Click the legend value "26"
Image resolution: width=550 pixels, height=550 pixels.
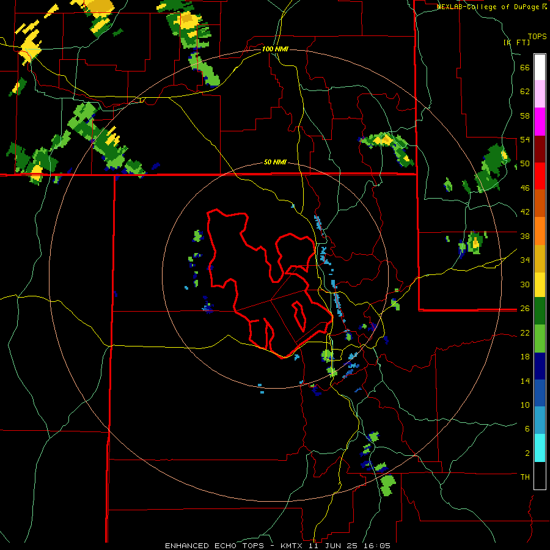coord(525,309)
